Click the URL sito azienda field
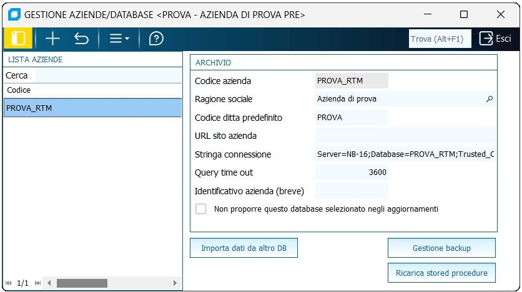522x292 pixels. (405, 136)
